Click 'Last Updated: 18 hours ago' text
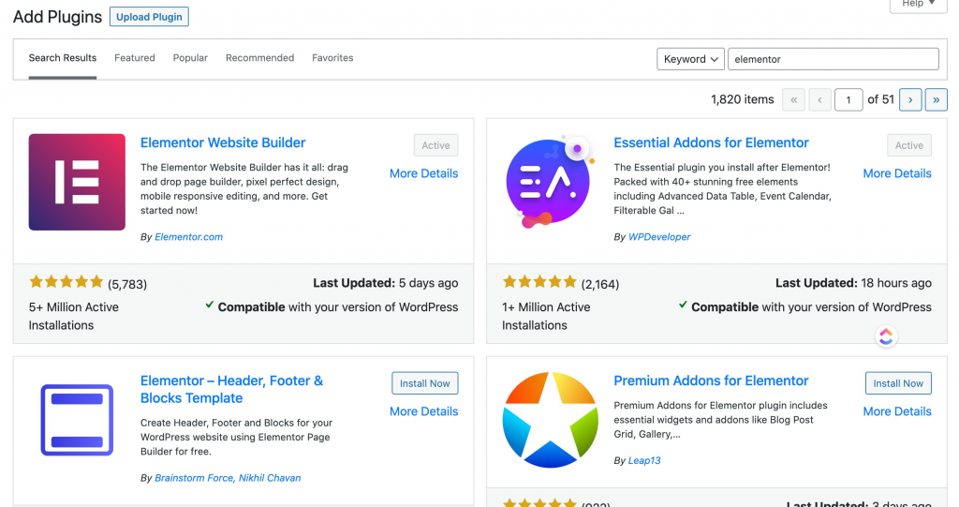Image resolution: width=959 pixels, height=507 pixels. (x=853, y=284)
